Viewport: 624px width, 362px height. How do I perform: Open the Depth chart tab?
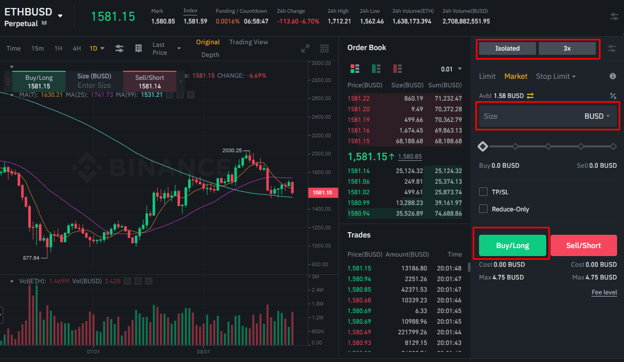tap(210, 55)
